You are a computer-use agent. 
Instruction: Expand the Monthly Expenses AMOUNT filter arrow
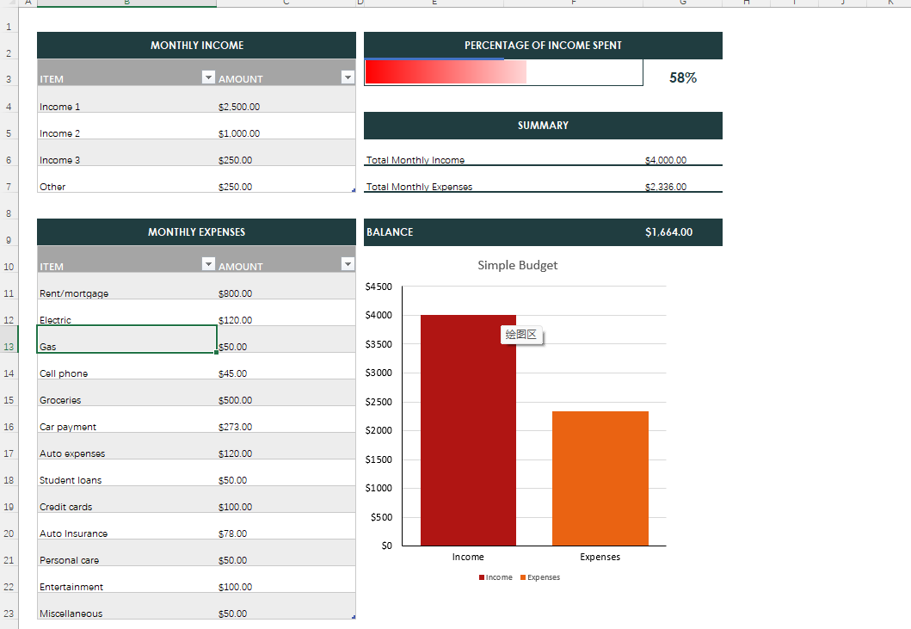coord(348,264)
